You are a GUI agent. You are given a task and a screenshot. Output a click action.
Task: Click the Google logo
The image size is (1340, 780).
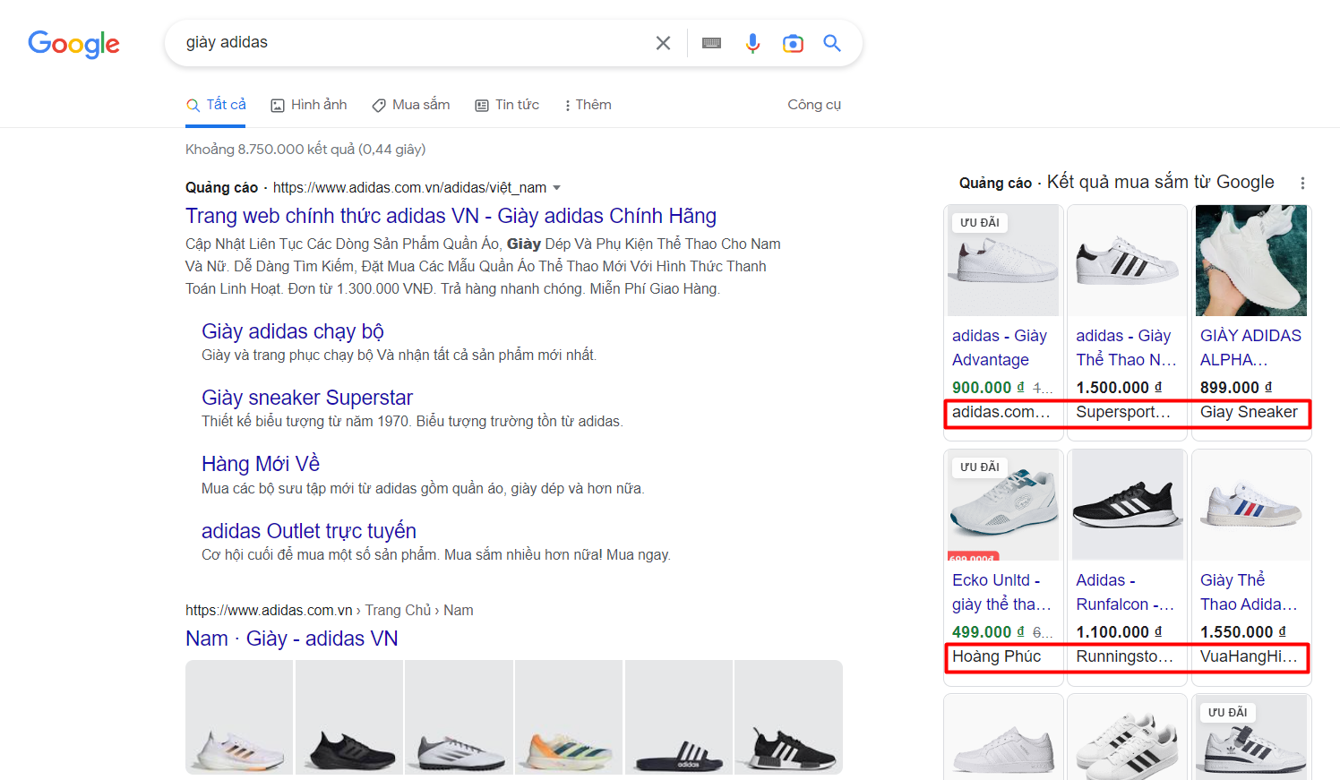click(x=73, y=43)
